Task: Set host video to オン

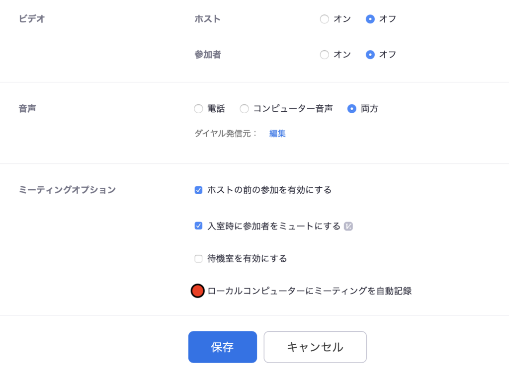Action: (324, 19)
